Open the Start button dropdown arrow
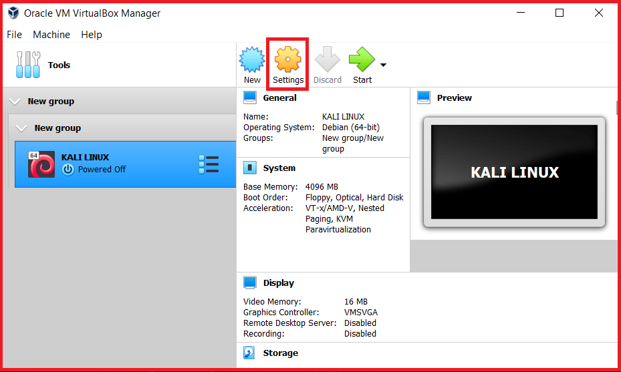Image resolution: width=621 pixels, height=372 pixels. pyautogui.click(x=384, y=65)
